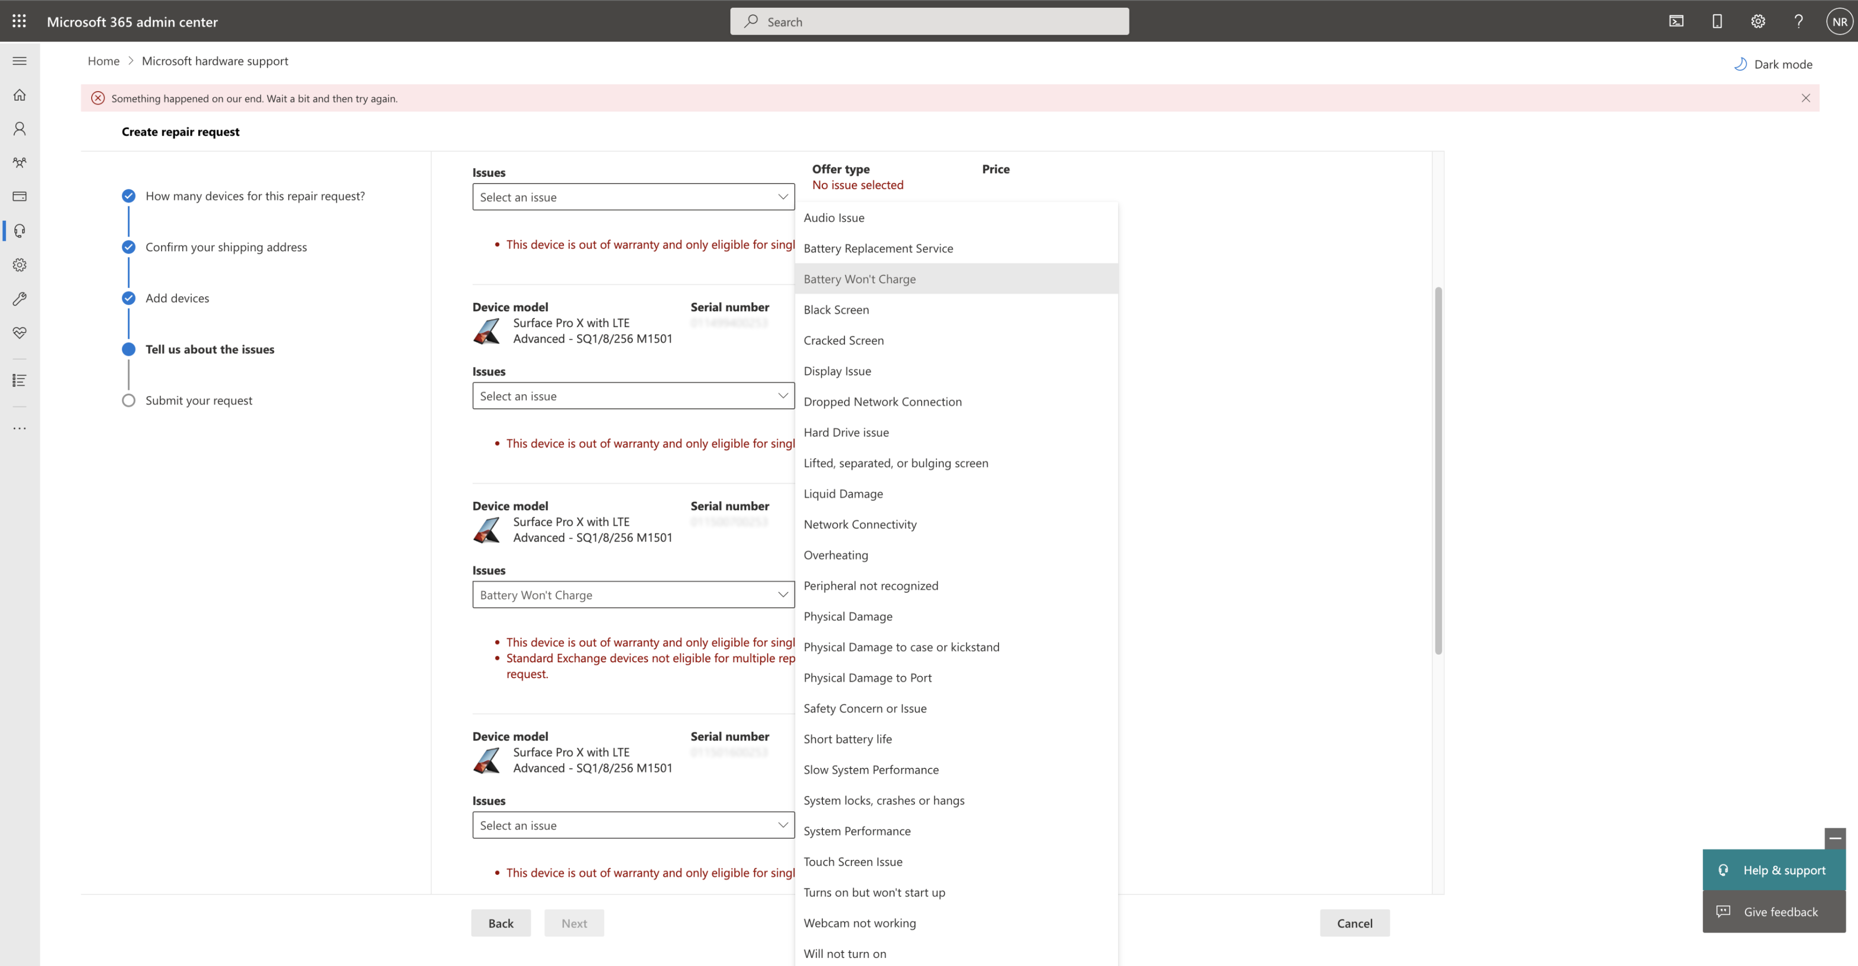Choose 'Battery Replacement Service' option
Viewport: 1858px width, 966px height.
click(x=956, y=248)
